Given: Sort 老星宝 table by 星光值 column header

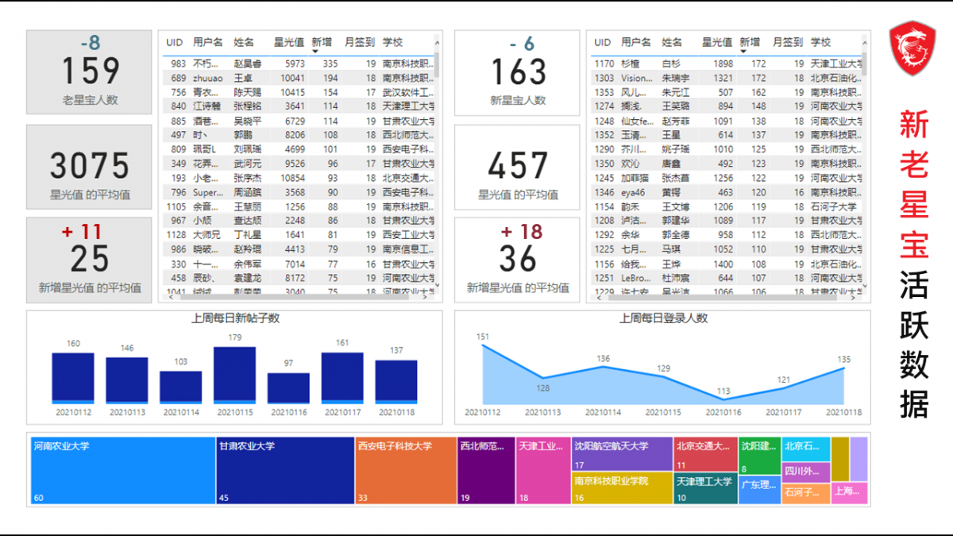Looking at the screenshot, I should [289, 42].
